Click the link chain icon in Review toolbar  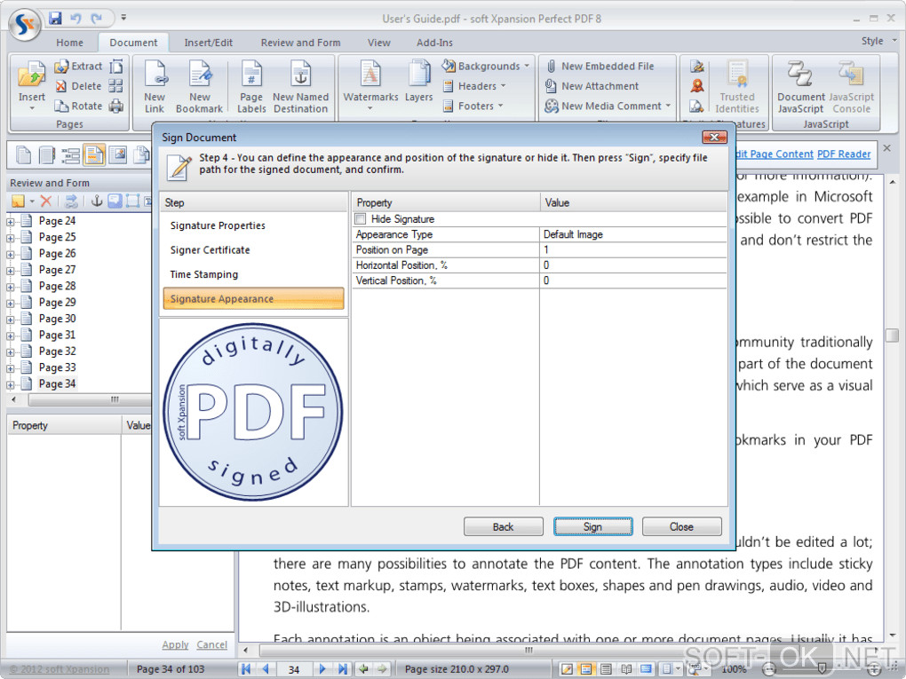click(x=71, y=201)
